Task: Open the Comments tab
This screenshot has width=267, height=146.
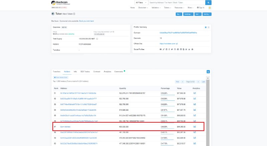Action: [x=119, y=72]
